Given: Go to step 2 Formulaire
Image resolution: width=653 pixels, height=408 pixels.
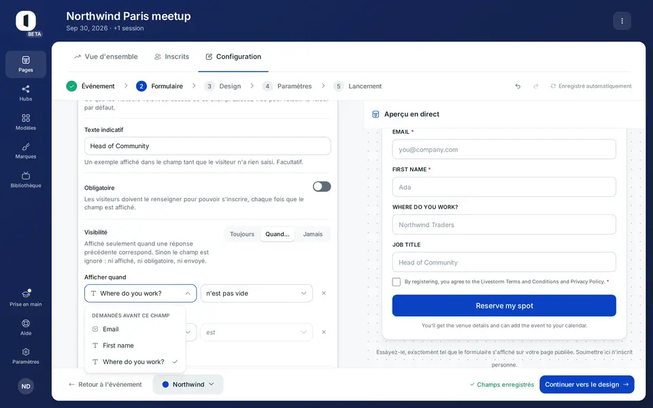Looking at the screenshot, I should point(159,86).
